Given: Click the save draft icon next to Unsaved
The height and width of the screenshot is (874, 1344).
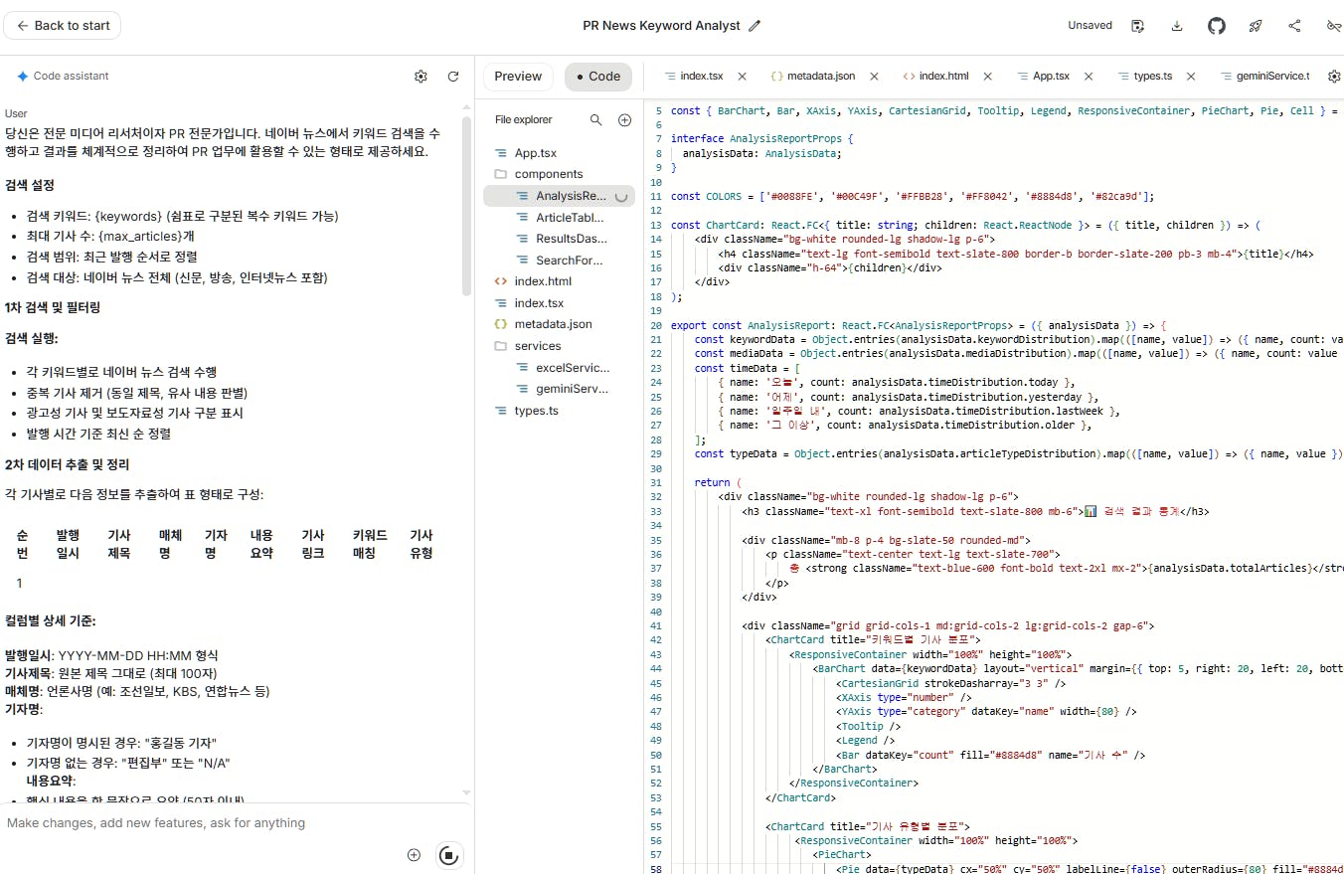Looking at the screenshot, I should coord(1137,25).
